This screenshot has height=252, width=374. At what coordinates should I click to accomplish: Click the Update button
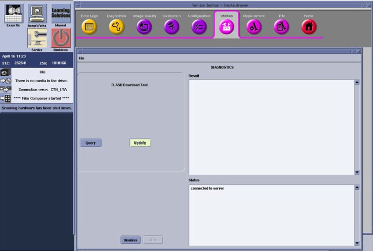(140, 143)
